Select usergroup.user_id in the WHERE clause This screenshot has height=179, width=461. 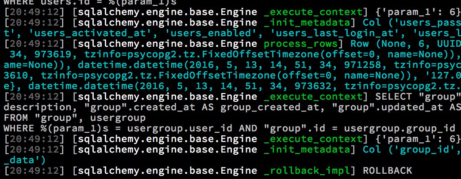(179, 128)
